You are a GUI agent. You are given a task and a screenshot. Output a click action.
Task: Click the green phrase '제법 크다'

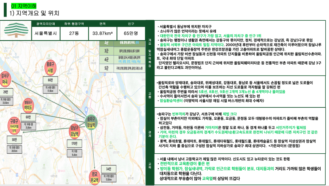(x=229, y=114)
